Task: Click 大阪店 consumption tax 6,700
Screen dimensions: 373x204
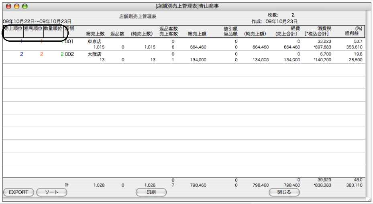Action: [x=326, y=54]
